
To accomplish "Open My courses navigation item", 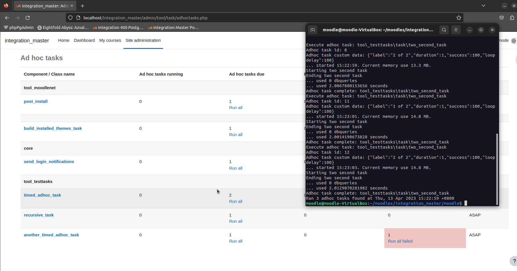I will (x=110, y=40).
